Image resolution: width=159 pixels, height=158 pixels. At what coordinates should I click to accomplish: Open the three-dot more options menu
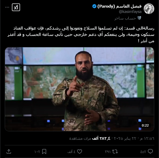(x=7, y=7)
